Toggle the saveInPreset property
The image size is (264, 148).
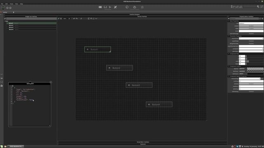coord(251,41)
